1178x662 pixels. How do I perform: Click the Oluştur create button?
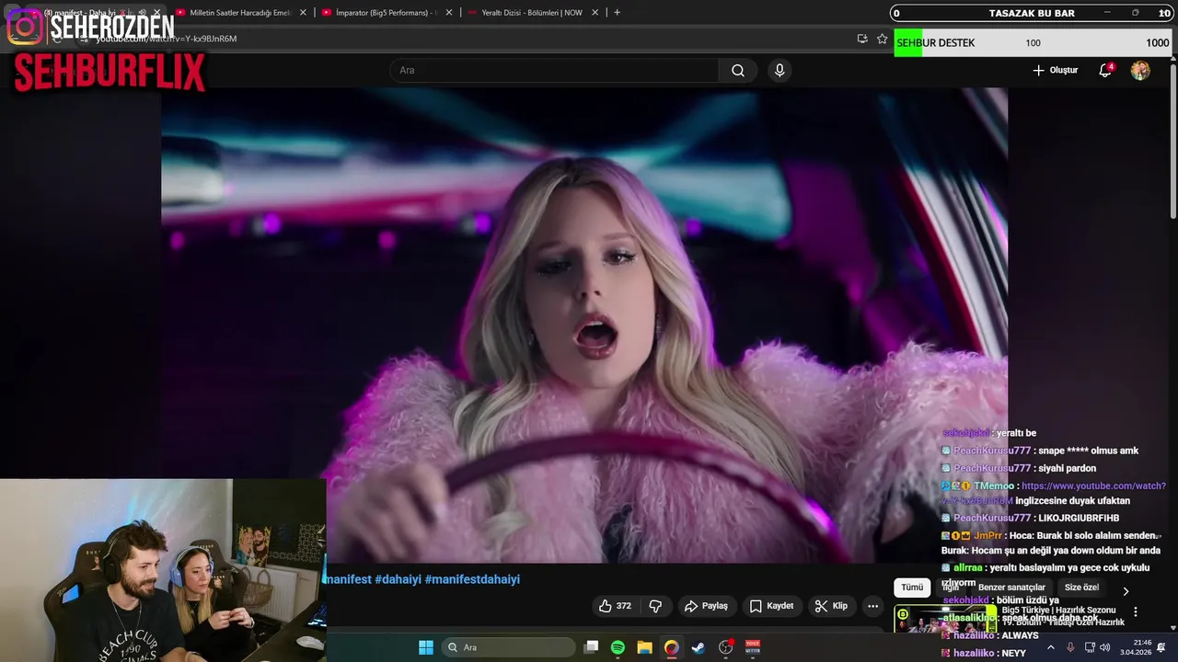click(1055, 71)
